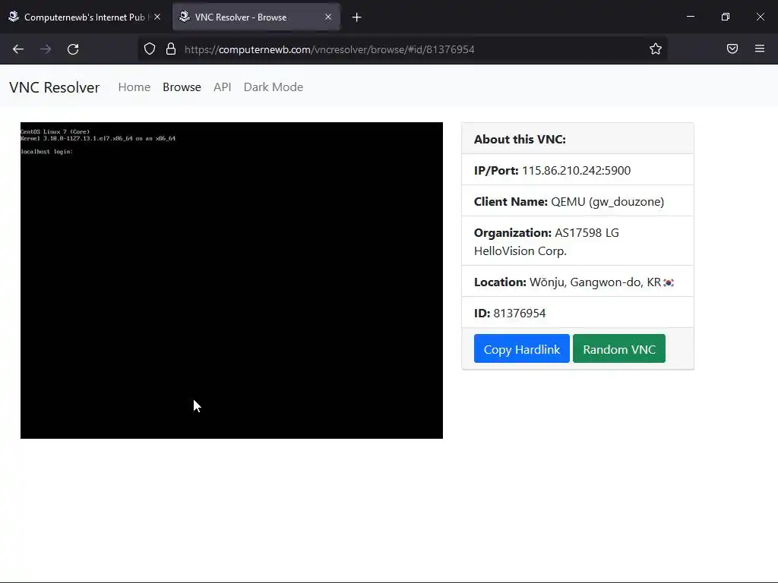
Task: Click the Random VNC button
Action: pyautogui.click(x=618, y=349)
